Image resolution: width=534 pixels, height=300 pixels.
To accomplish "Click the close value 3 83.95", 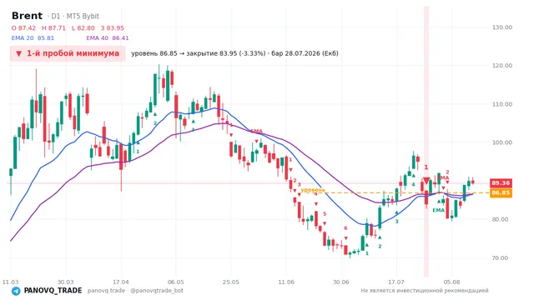I will 113,27.
